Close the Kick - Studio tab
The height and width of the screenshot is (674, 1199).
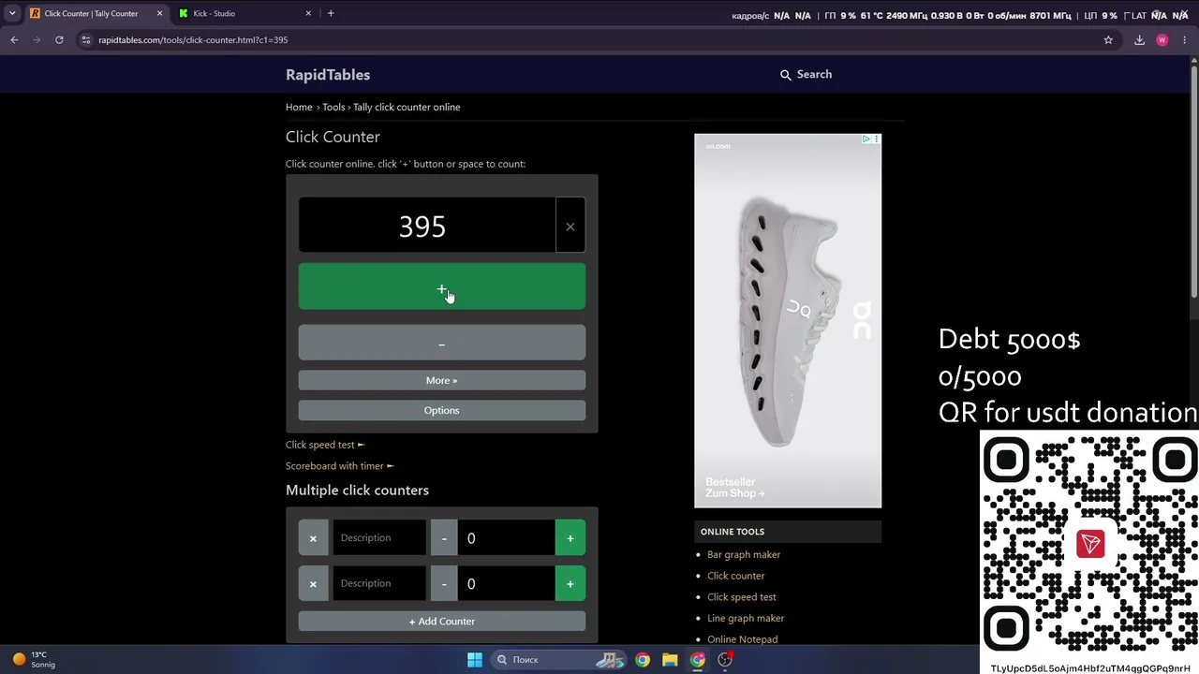pos(308,13)
